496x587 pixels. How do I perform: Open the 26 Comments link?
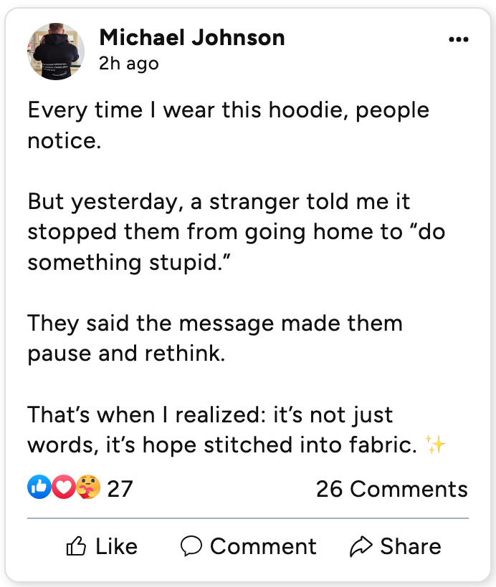391,489
